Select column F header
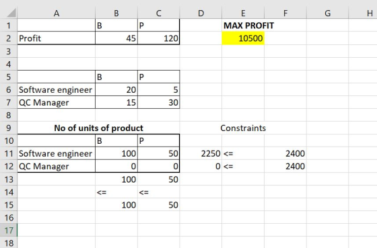This screenshot has width=377, height=248. pyautogui.click(x=285, y=13)
